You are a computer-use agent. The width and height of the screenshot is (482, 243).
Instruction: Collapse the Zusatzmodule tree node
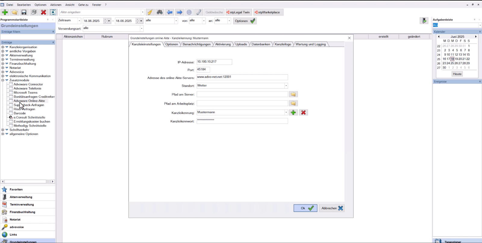click(3, 80)
